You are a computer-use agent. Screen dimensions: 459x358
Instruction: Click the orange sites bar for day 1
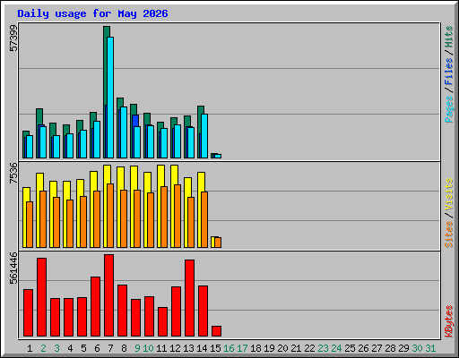(30, 225)
